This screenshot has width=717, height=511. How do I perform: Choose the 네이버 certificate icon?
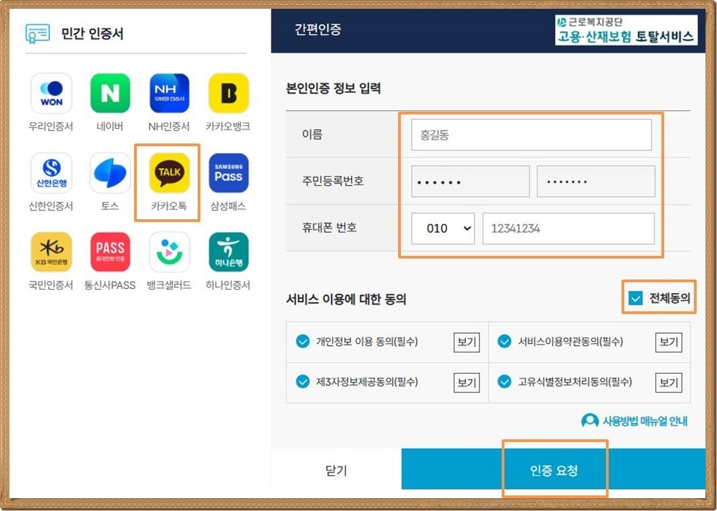click(x=110, y=93)
